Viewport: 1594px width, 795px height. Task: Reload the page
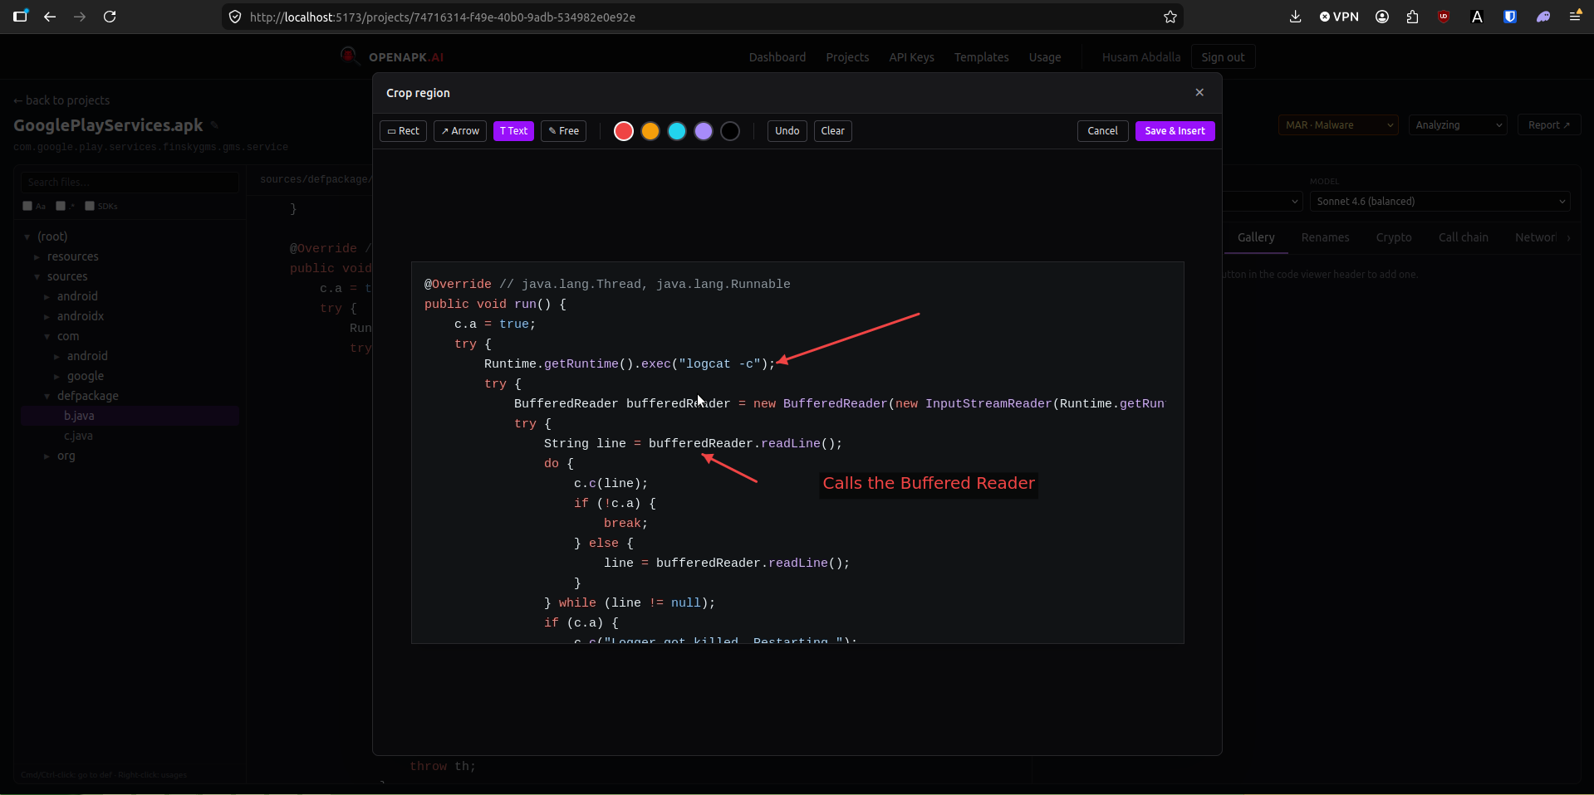[x=110, y=17]
